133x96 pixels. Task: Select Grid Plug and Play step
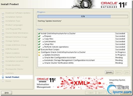pyautogui.click(x=13, y=29)
